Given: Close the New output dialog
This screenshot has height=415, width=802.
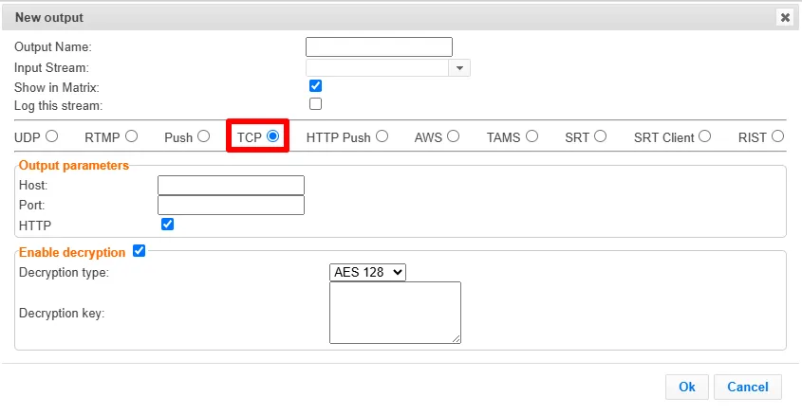Looking at the screenshot, I should pos(785,17).
